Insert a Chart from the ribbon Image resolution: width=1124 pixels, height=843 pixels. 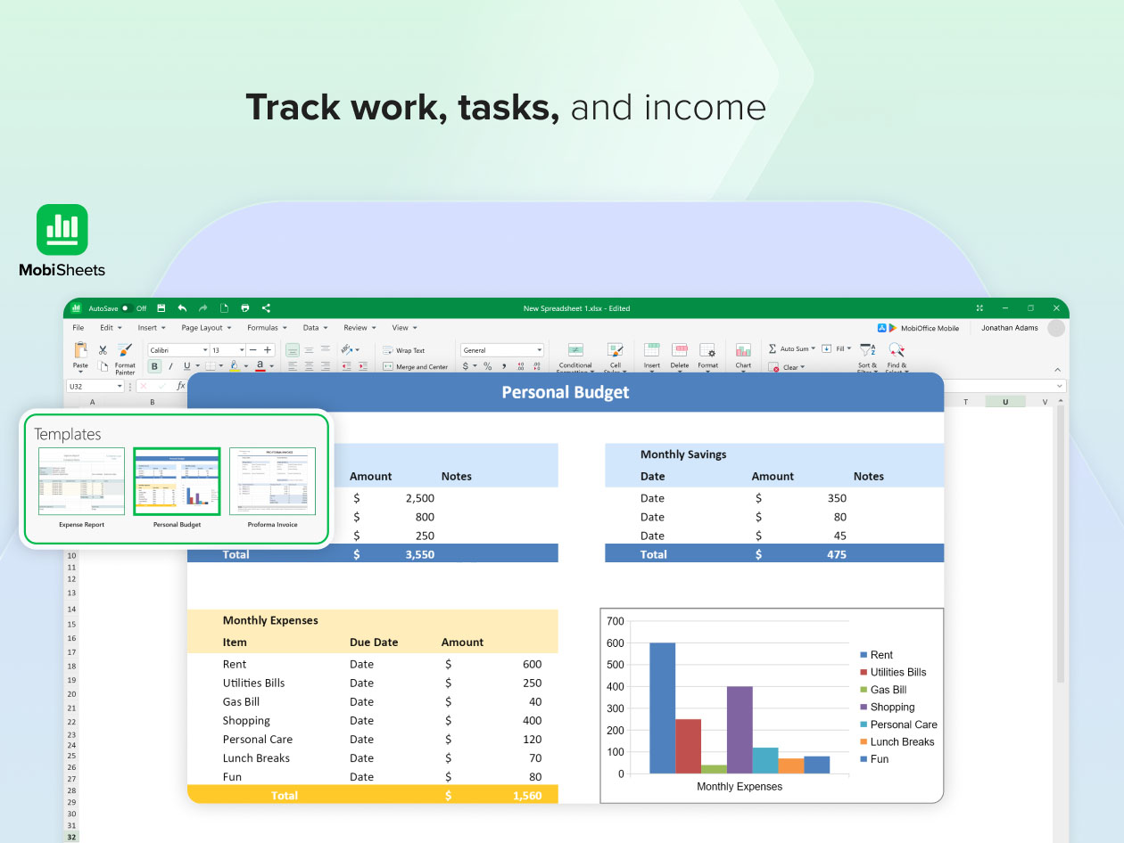743,355
